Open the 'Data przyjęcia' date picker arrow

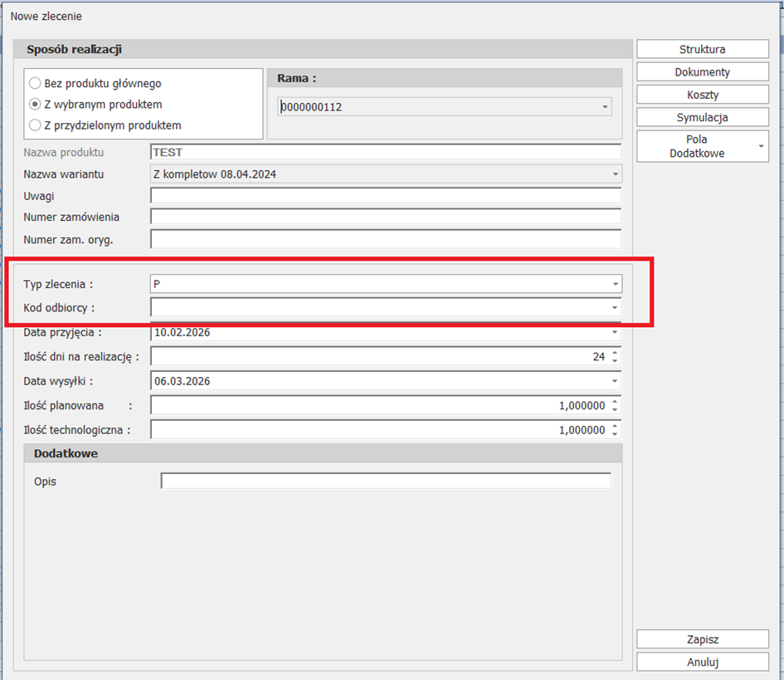(x=615, y=332)
